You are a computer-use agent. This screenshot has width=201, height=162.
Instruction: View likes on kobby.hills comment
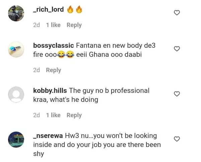click(x=53, y=115)
